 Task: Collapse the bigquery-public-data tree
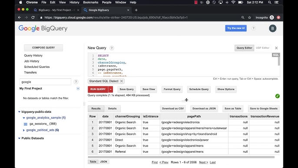tap(19, 112)
